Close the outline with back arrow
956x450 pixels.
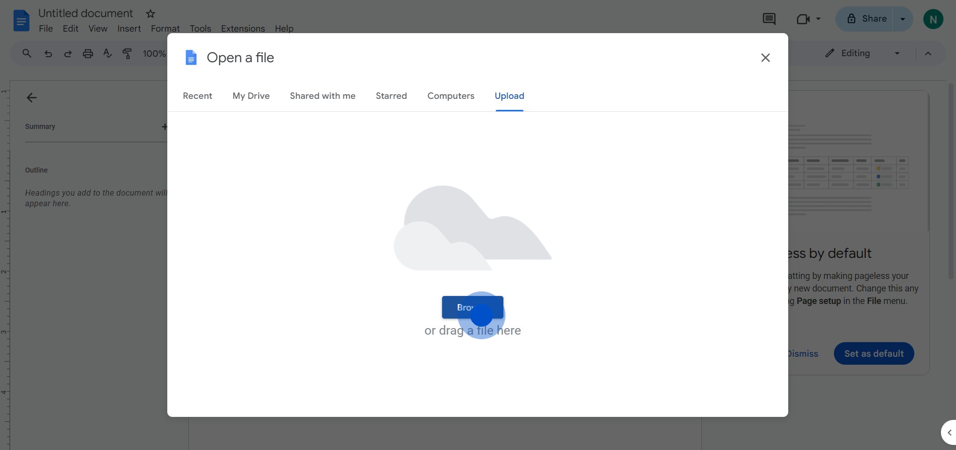(x=32, y=98)
